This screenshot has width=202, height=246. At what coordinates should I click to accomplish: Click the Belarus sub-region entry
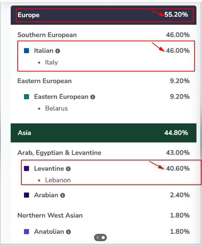[56, 108]
